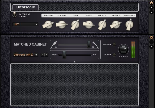
Task: Click the mic A/B blend slider handle
Action: pyautogui.click(x=89, y=44)
